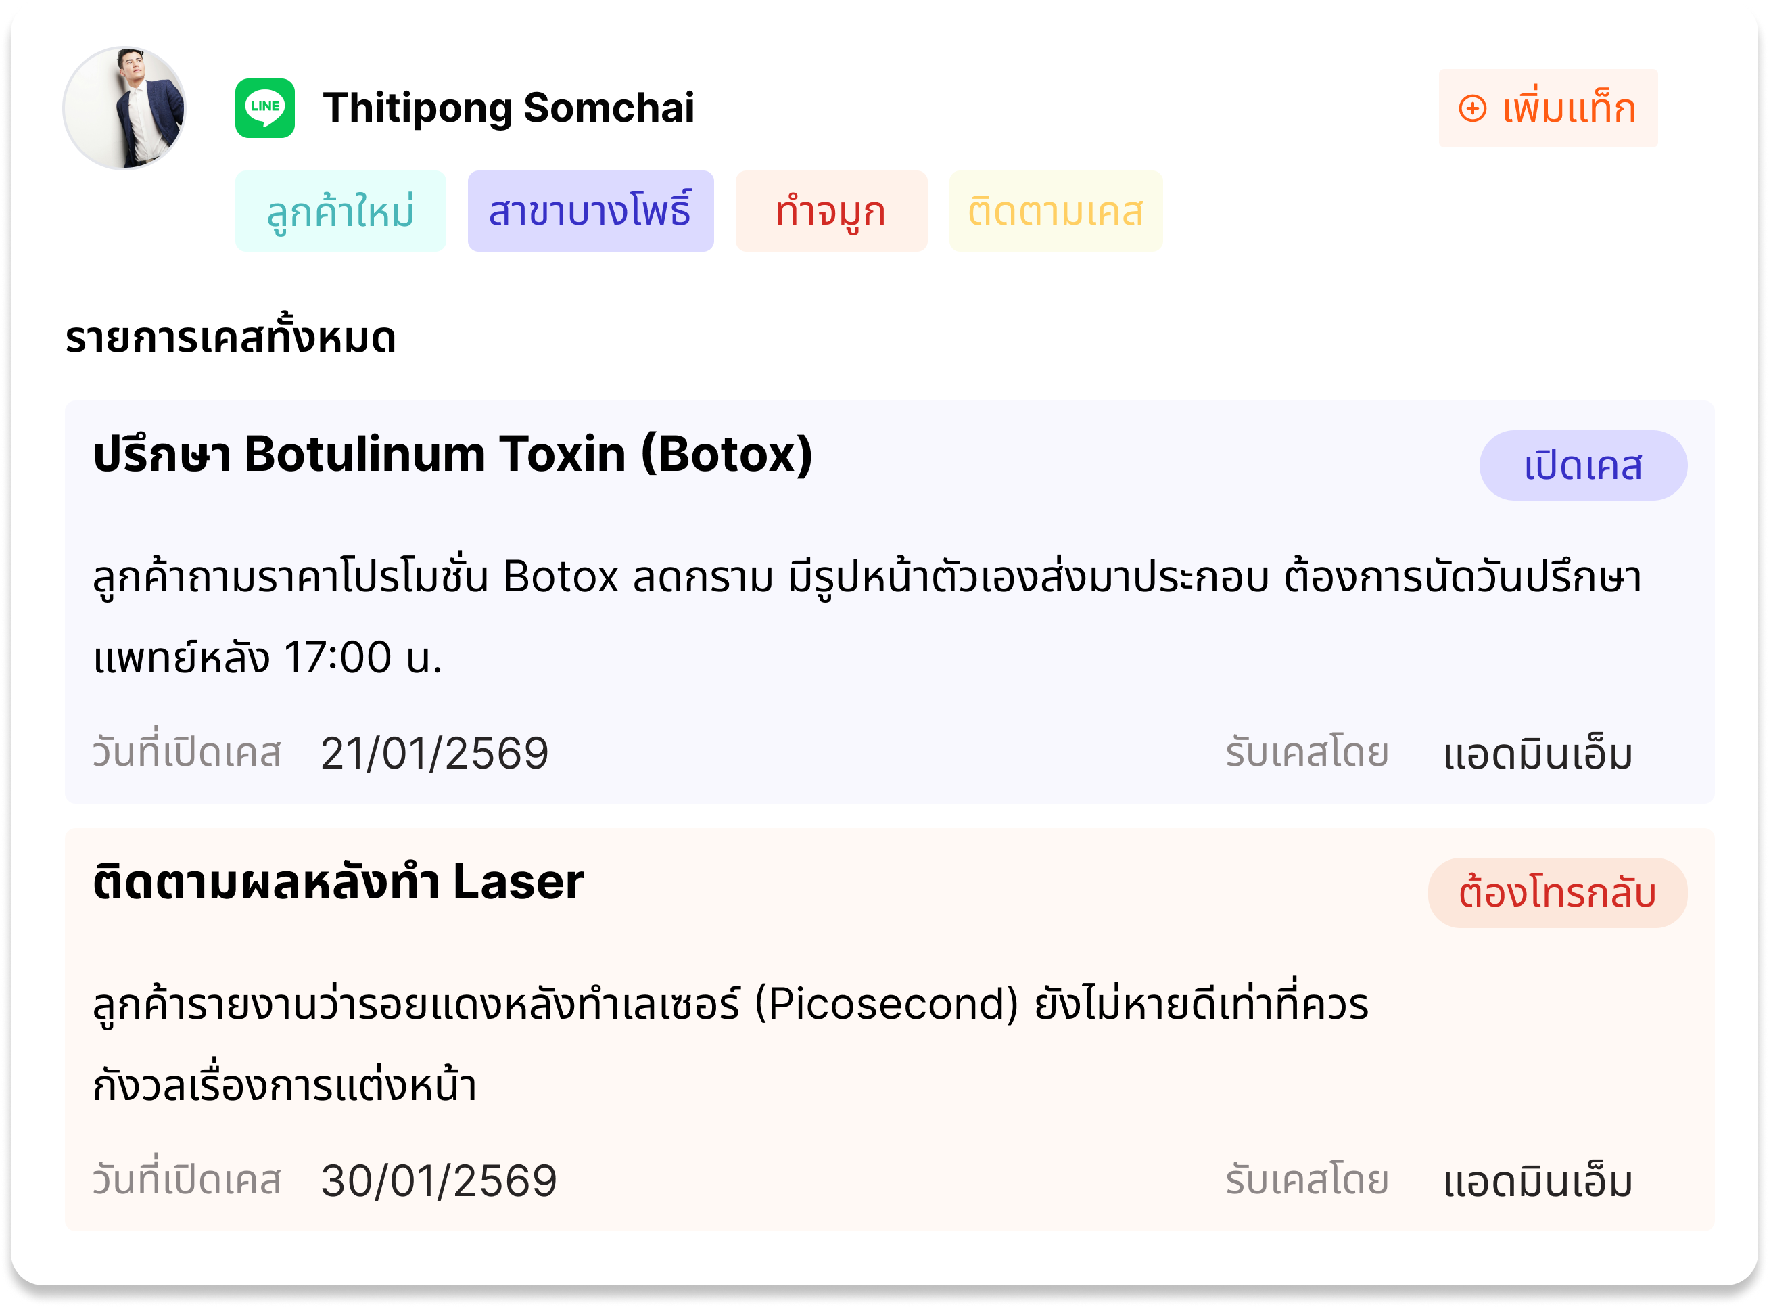
Task: Select the สาขาบางโพธิ์ branch tag
Action: [x=590, y=211]
